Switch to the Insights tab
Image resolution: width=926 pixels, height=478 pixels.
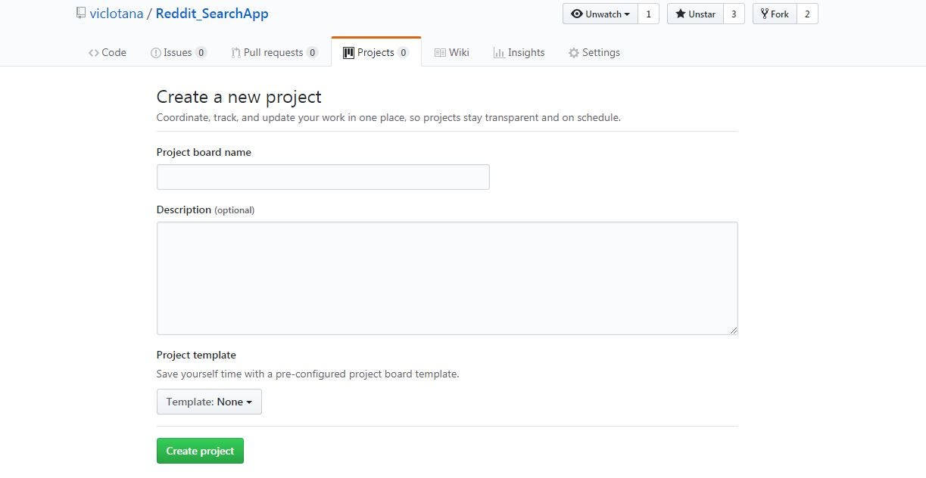[x=519, y=52]
